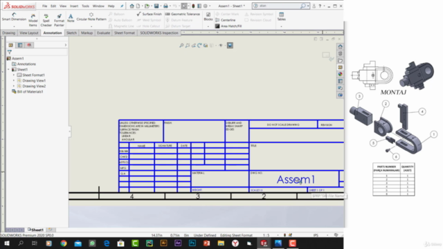
Task: Open Photoshop from the taskbar
Action: pos(192,243)
